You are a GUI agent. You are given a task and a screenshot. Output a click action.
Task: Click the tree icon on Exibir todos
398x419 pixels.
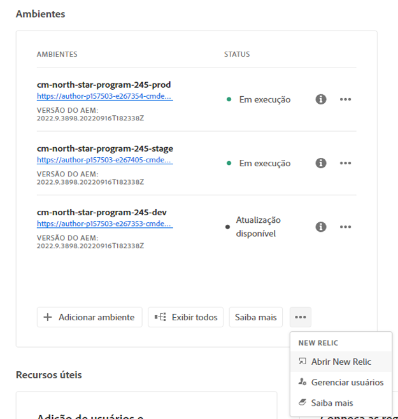(x=160, y=317)
